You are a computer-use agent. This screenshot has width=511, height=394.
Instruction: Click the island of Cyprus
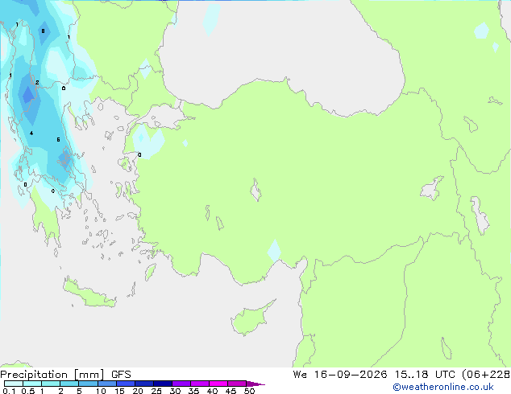251,318
